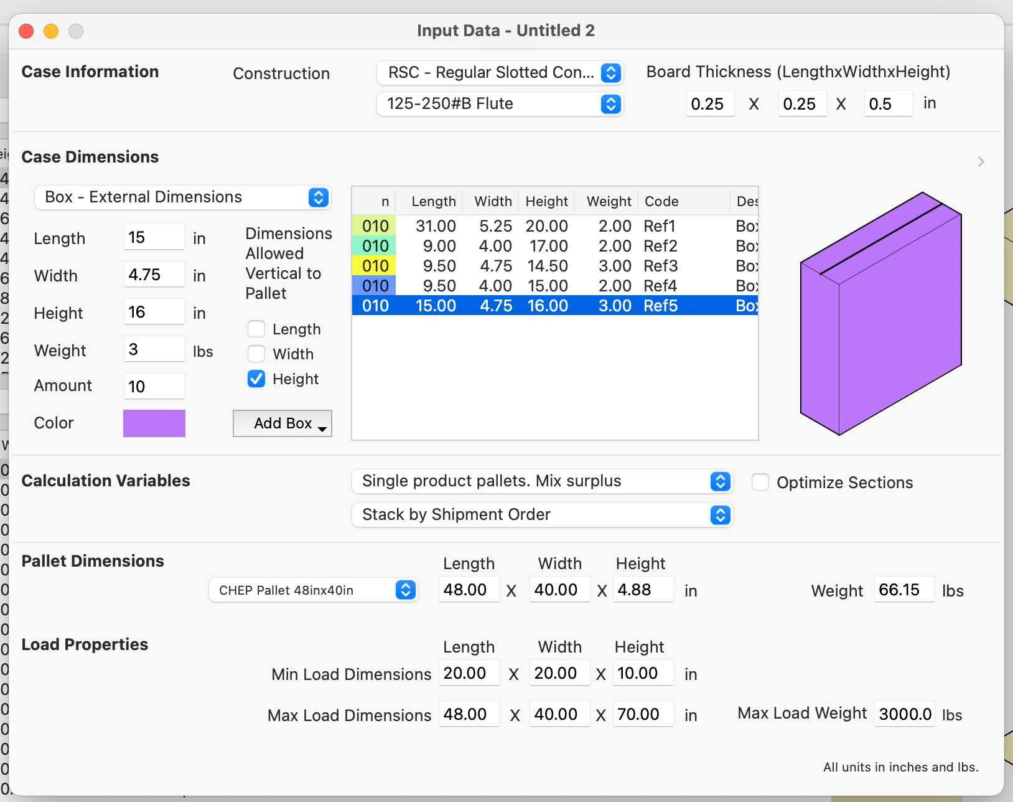Edit the box Length input field
The image size is (1013, 802).
[154, 237]
